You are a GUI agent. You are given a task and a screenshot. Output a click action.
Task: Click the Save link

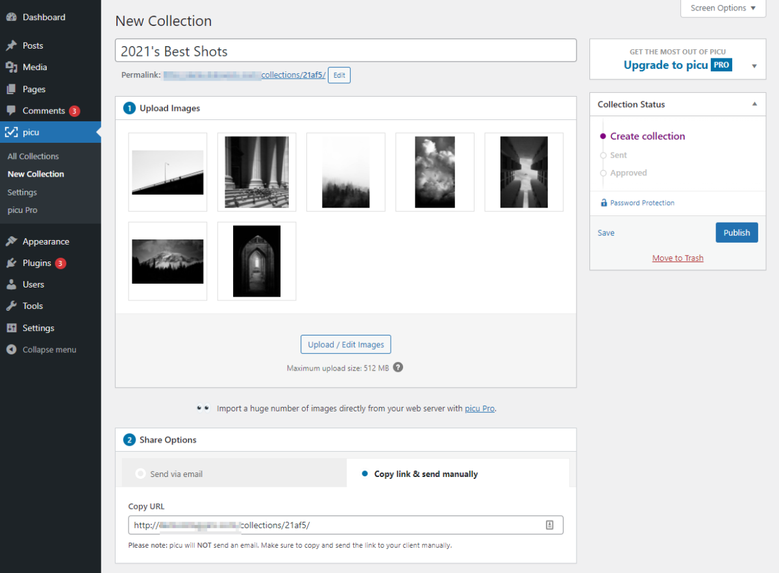(606, 233)
